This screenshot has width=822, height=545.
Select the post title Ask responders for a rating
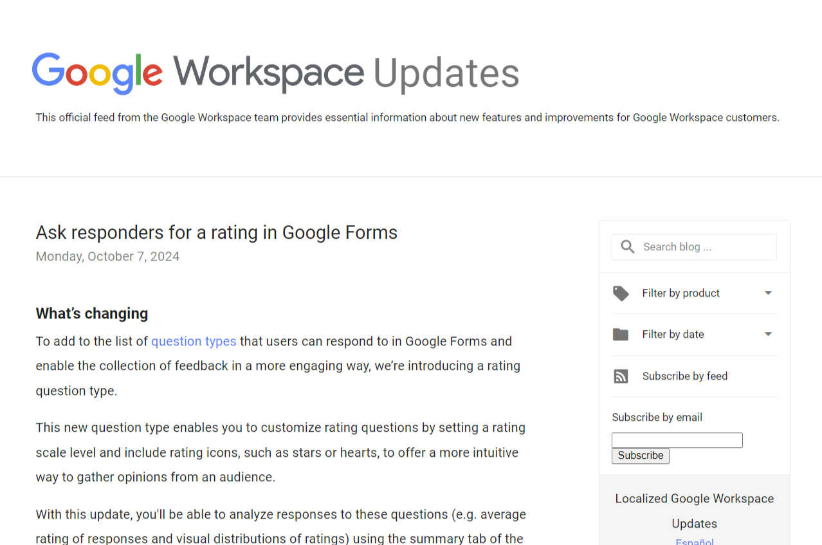pyautogui.click(x=217, y=232)
